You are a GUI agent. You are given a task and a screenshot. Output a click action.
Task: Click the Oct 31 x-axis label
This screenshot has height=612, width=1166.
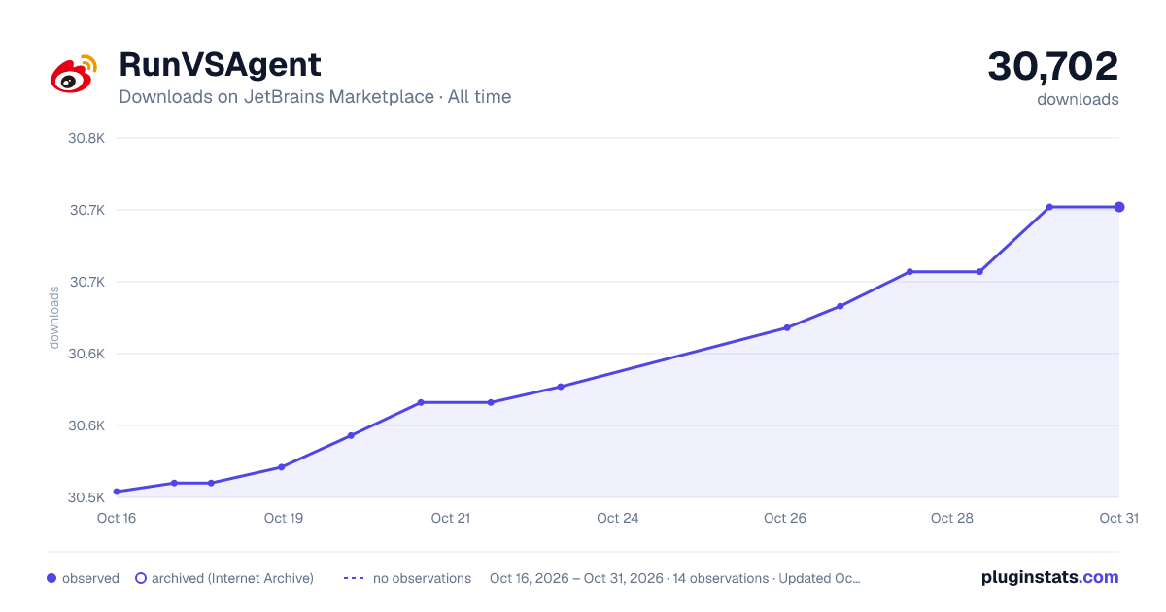click(x=1119, y=518)
